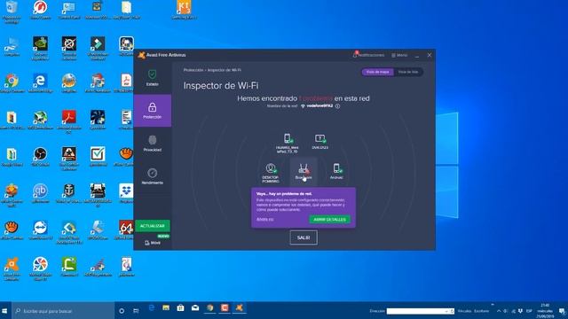
Task: Open the Rendimiento gauge section
Action: coord(152,176)
